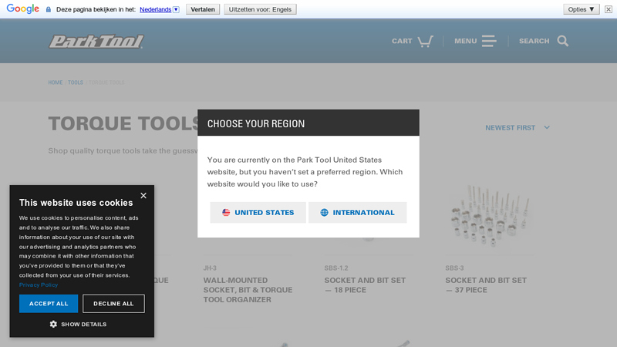Click the Nederlands language link
This screenshot has height=347, width=617.
click(156, 9)
